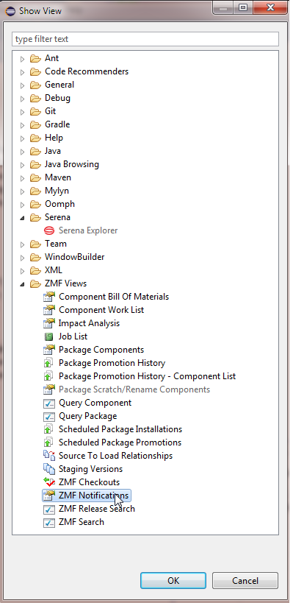Select the Impact Analysis view
Viewport: 293px width, 603px height.
point(89,323)
